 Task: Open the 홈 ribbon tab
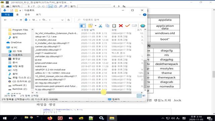[x=17, y=14]
